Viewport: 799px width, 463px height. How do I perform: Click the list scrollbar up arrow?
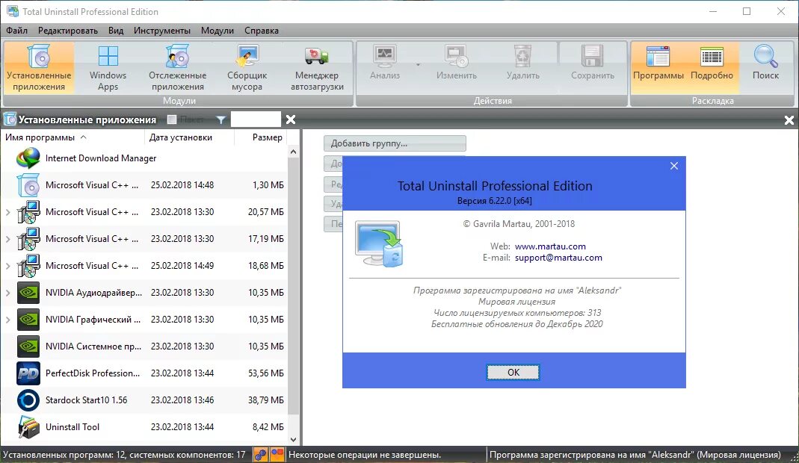[293, 152]
